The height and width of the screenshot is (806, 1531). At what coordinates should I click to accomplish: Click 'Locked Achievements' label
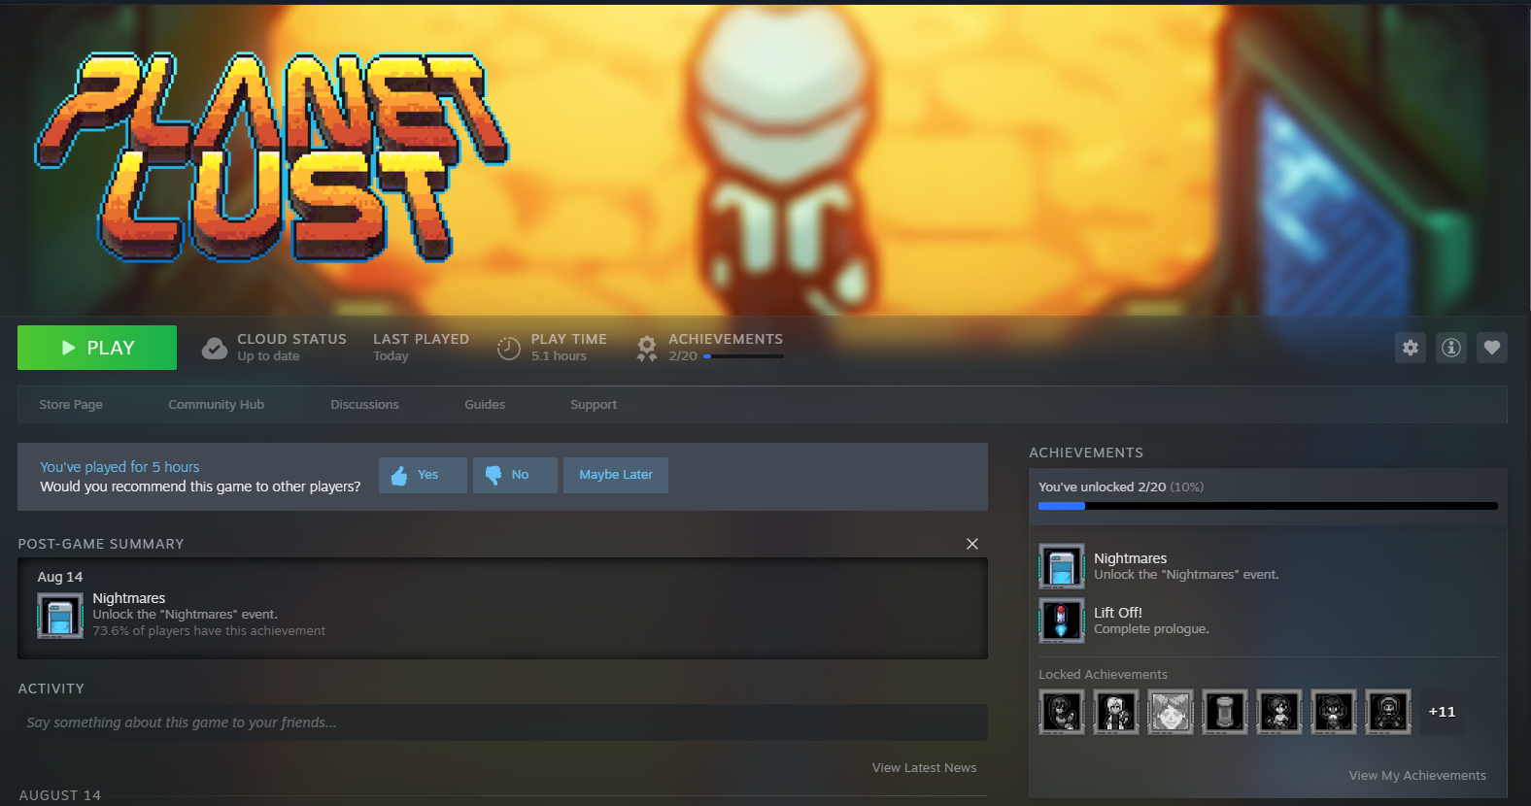[1103, 675]
